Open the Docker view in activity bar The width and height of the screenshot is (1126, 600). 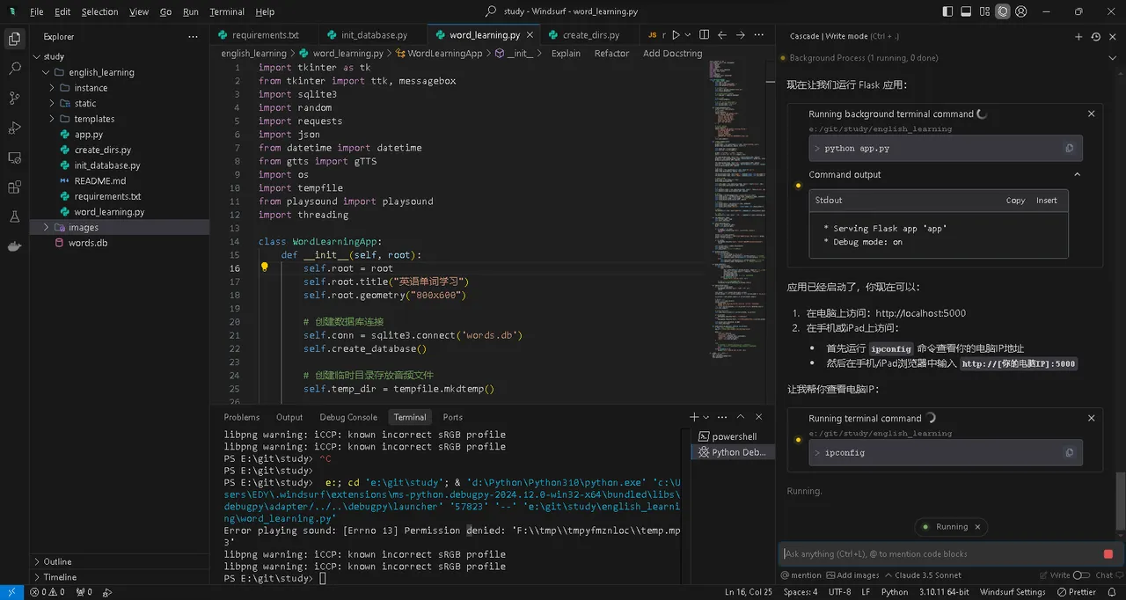(x=14, y=246)
